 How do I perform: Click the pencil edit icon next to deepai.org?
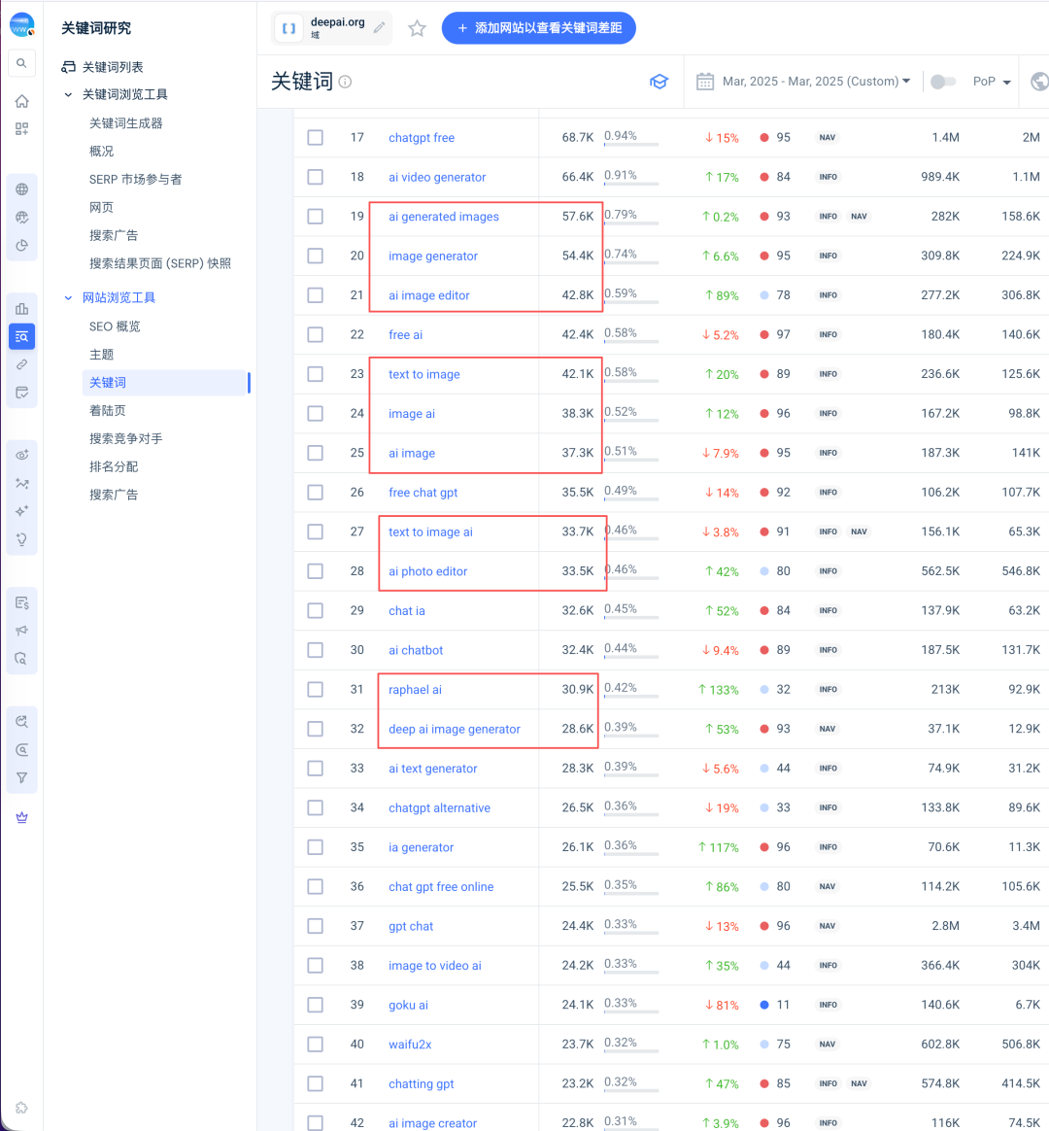point(379,27)
